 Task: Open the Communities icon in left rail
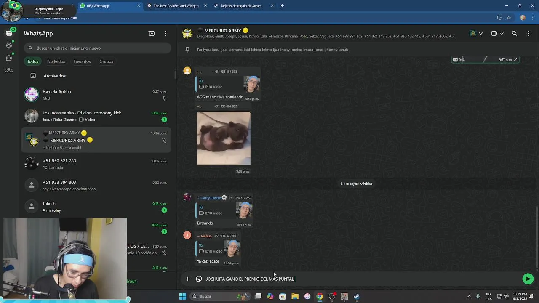click(x=9, y=70)
